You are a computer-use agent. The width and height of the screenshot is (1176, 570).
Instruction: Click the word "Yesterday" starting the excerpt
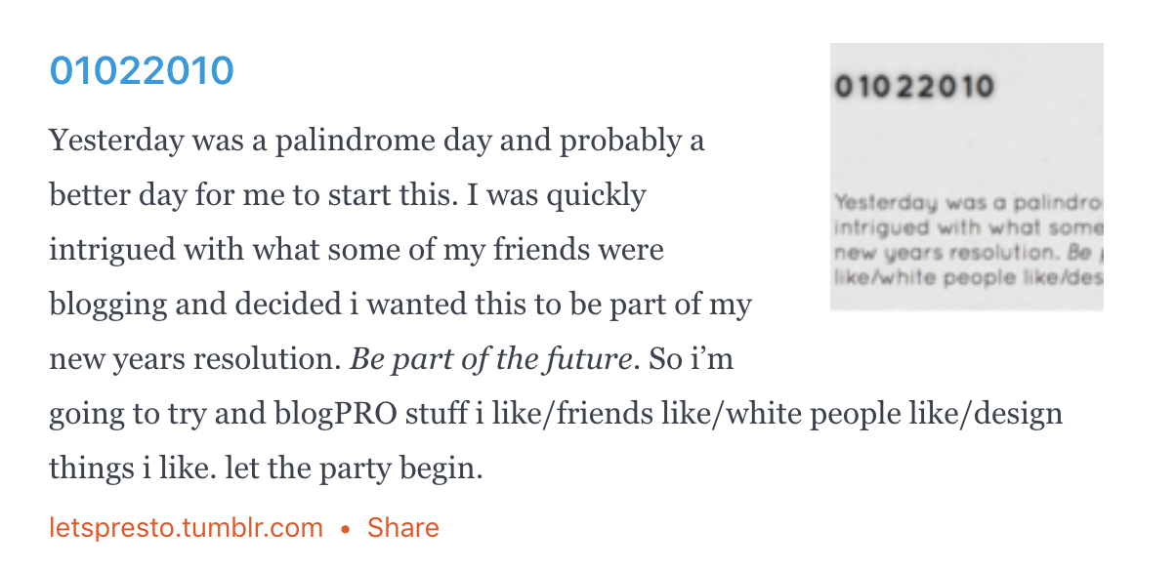pos(116,142)
